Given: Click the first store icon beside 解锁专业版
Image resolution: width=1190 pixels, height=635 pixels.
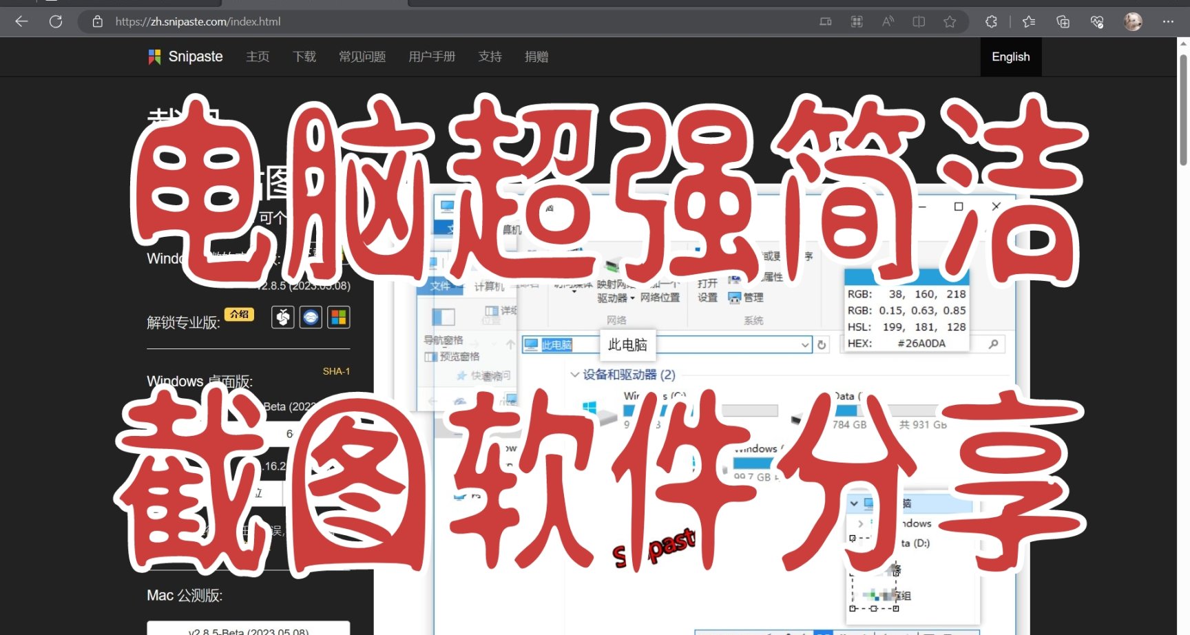Looking at the screenshot, I should click(283, 317).
